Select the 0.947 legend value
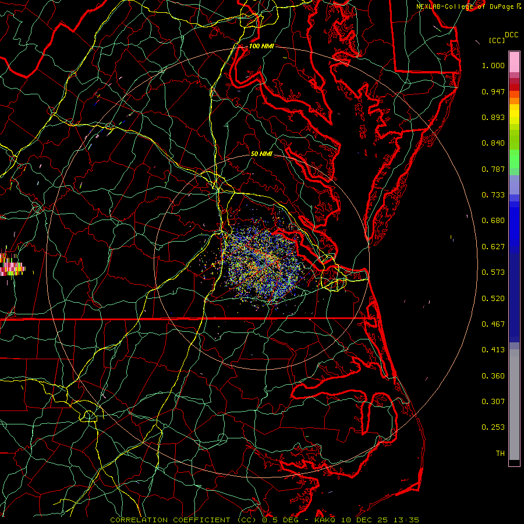Screen dimensions: 524x524 [x=493, y=91]
